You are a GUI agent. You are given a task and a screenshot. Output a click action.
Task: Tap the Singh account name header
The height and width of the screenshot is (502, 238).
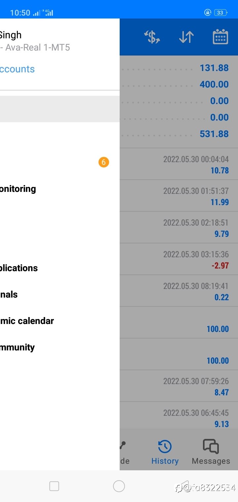click(11, 35)
